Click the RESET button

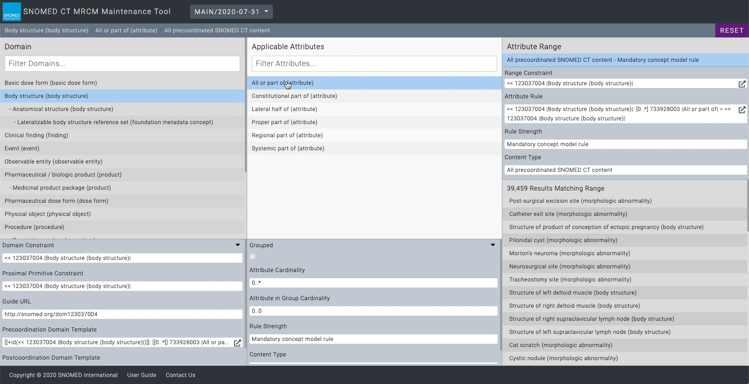tap(732, 30)
